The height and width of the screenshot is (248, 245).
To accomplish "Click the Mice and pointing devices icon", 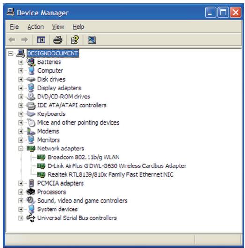I will [x=31, y=122].
